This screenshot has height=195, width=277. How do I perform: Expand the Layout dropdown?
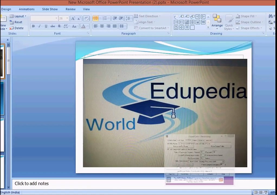point(18,16)
